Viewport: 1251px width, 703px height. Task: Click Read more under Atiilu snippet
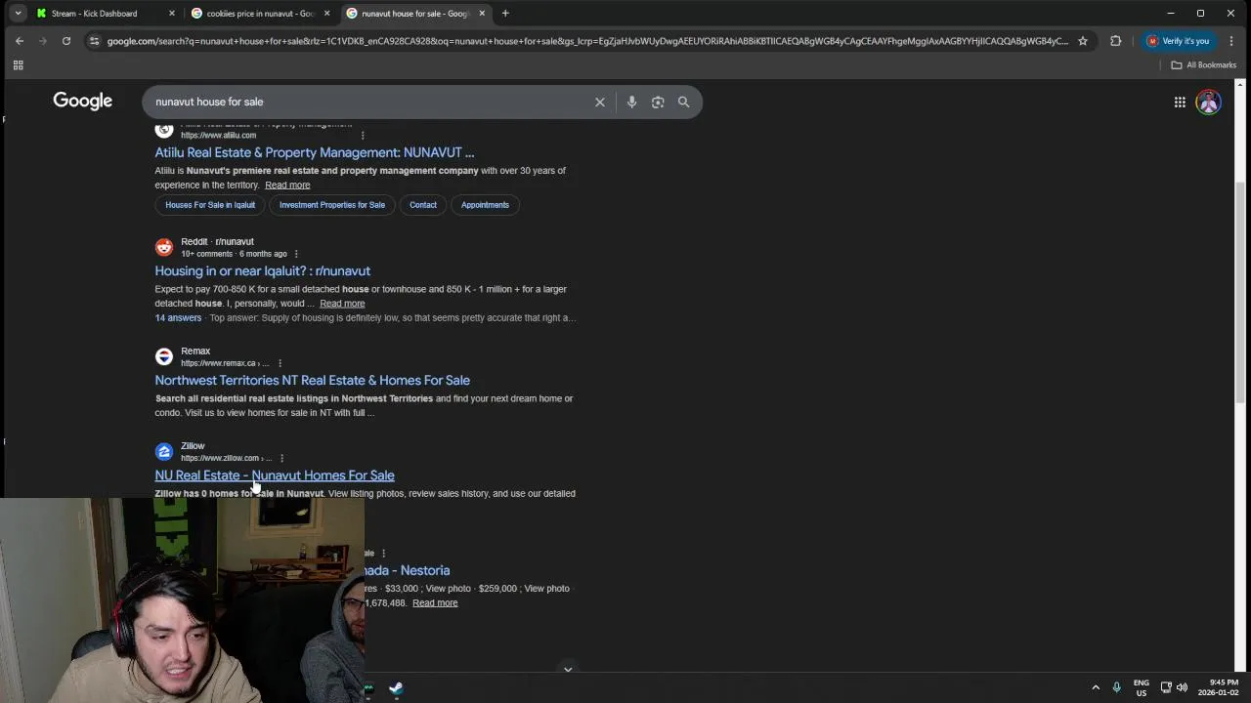[x=287, y=186]
